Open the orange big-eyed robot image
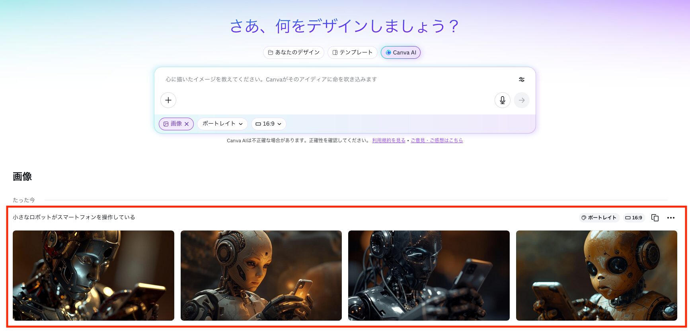The width and height of the screenshot is (690, 333). coord(596,275)
